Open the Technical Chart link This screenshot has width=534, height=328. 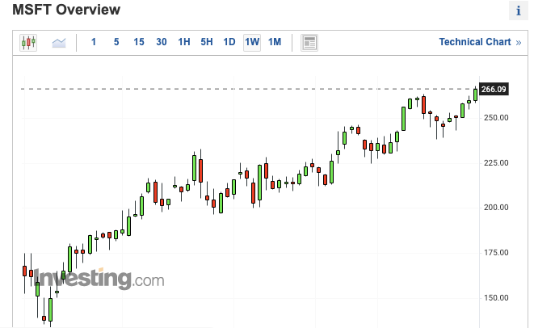480,42
